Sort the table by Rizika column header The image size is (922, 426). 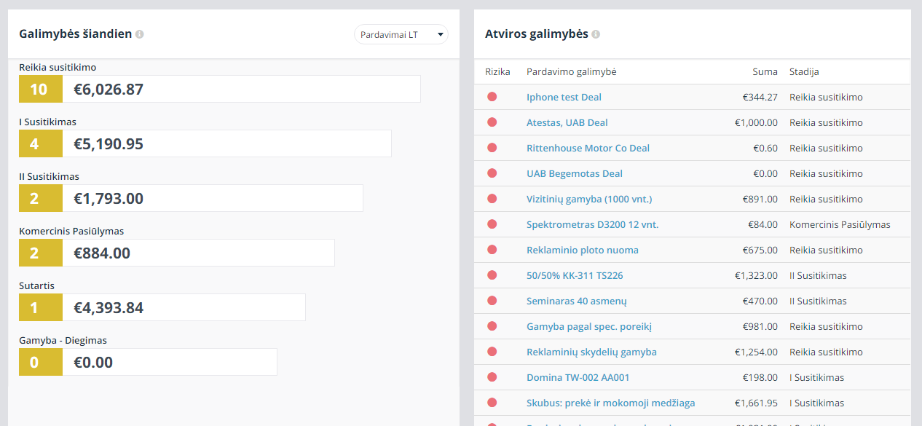[x=497, y=71]
